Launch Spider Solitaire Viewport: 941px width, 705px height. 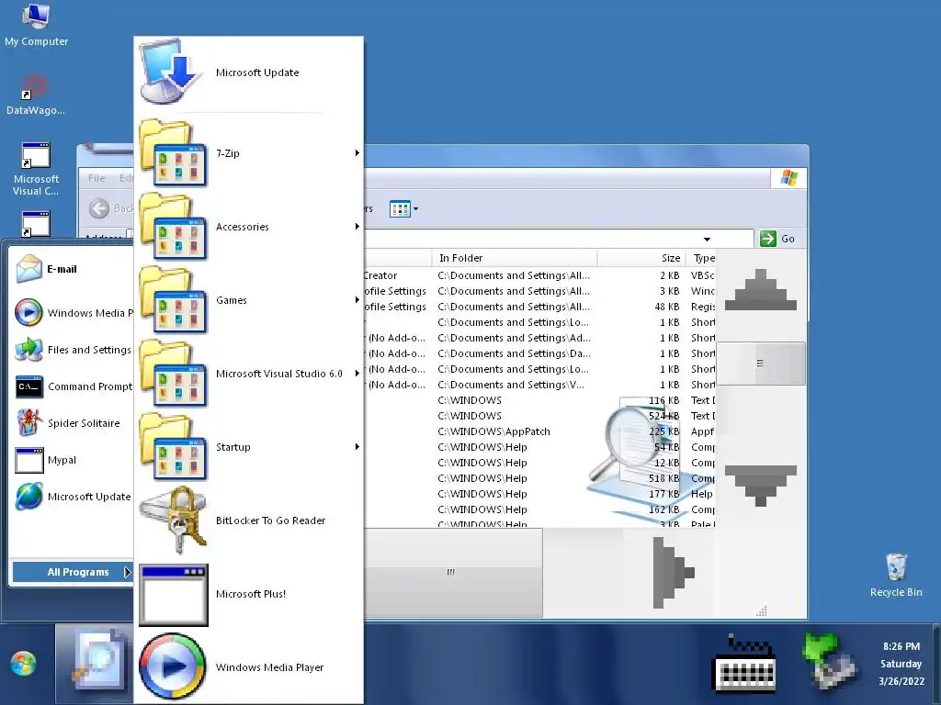coord(72,423)
